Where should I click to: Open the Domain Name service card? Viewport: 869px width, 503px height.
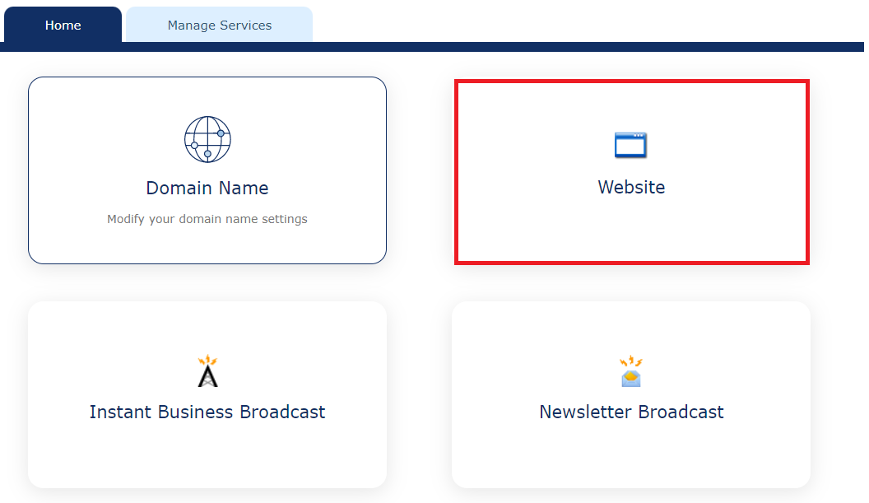tap(207, 170)
